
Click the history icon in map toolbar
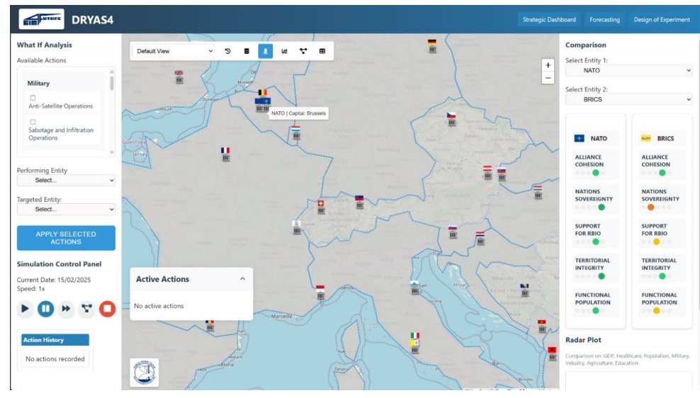click(x=227, y=51)
